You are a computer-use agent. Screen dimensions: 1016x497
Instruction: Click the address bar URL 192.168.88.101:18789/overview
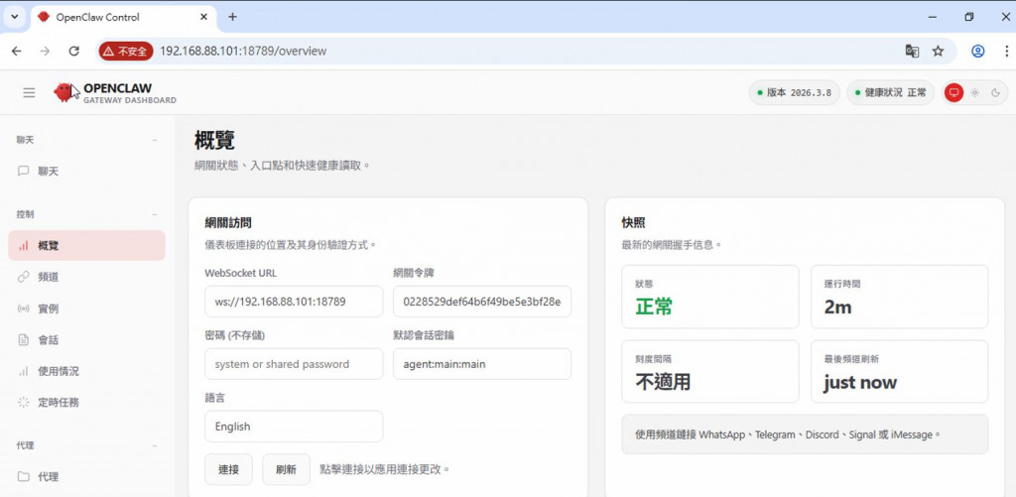tap(243, 52)
